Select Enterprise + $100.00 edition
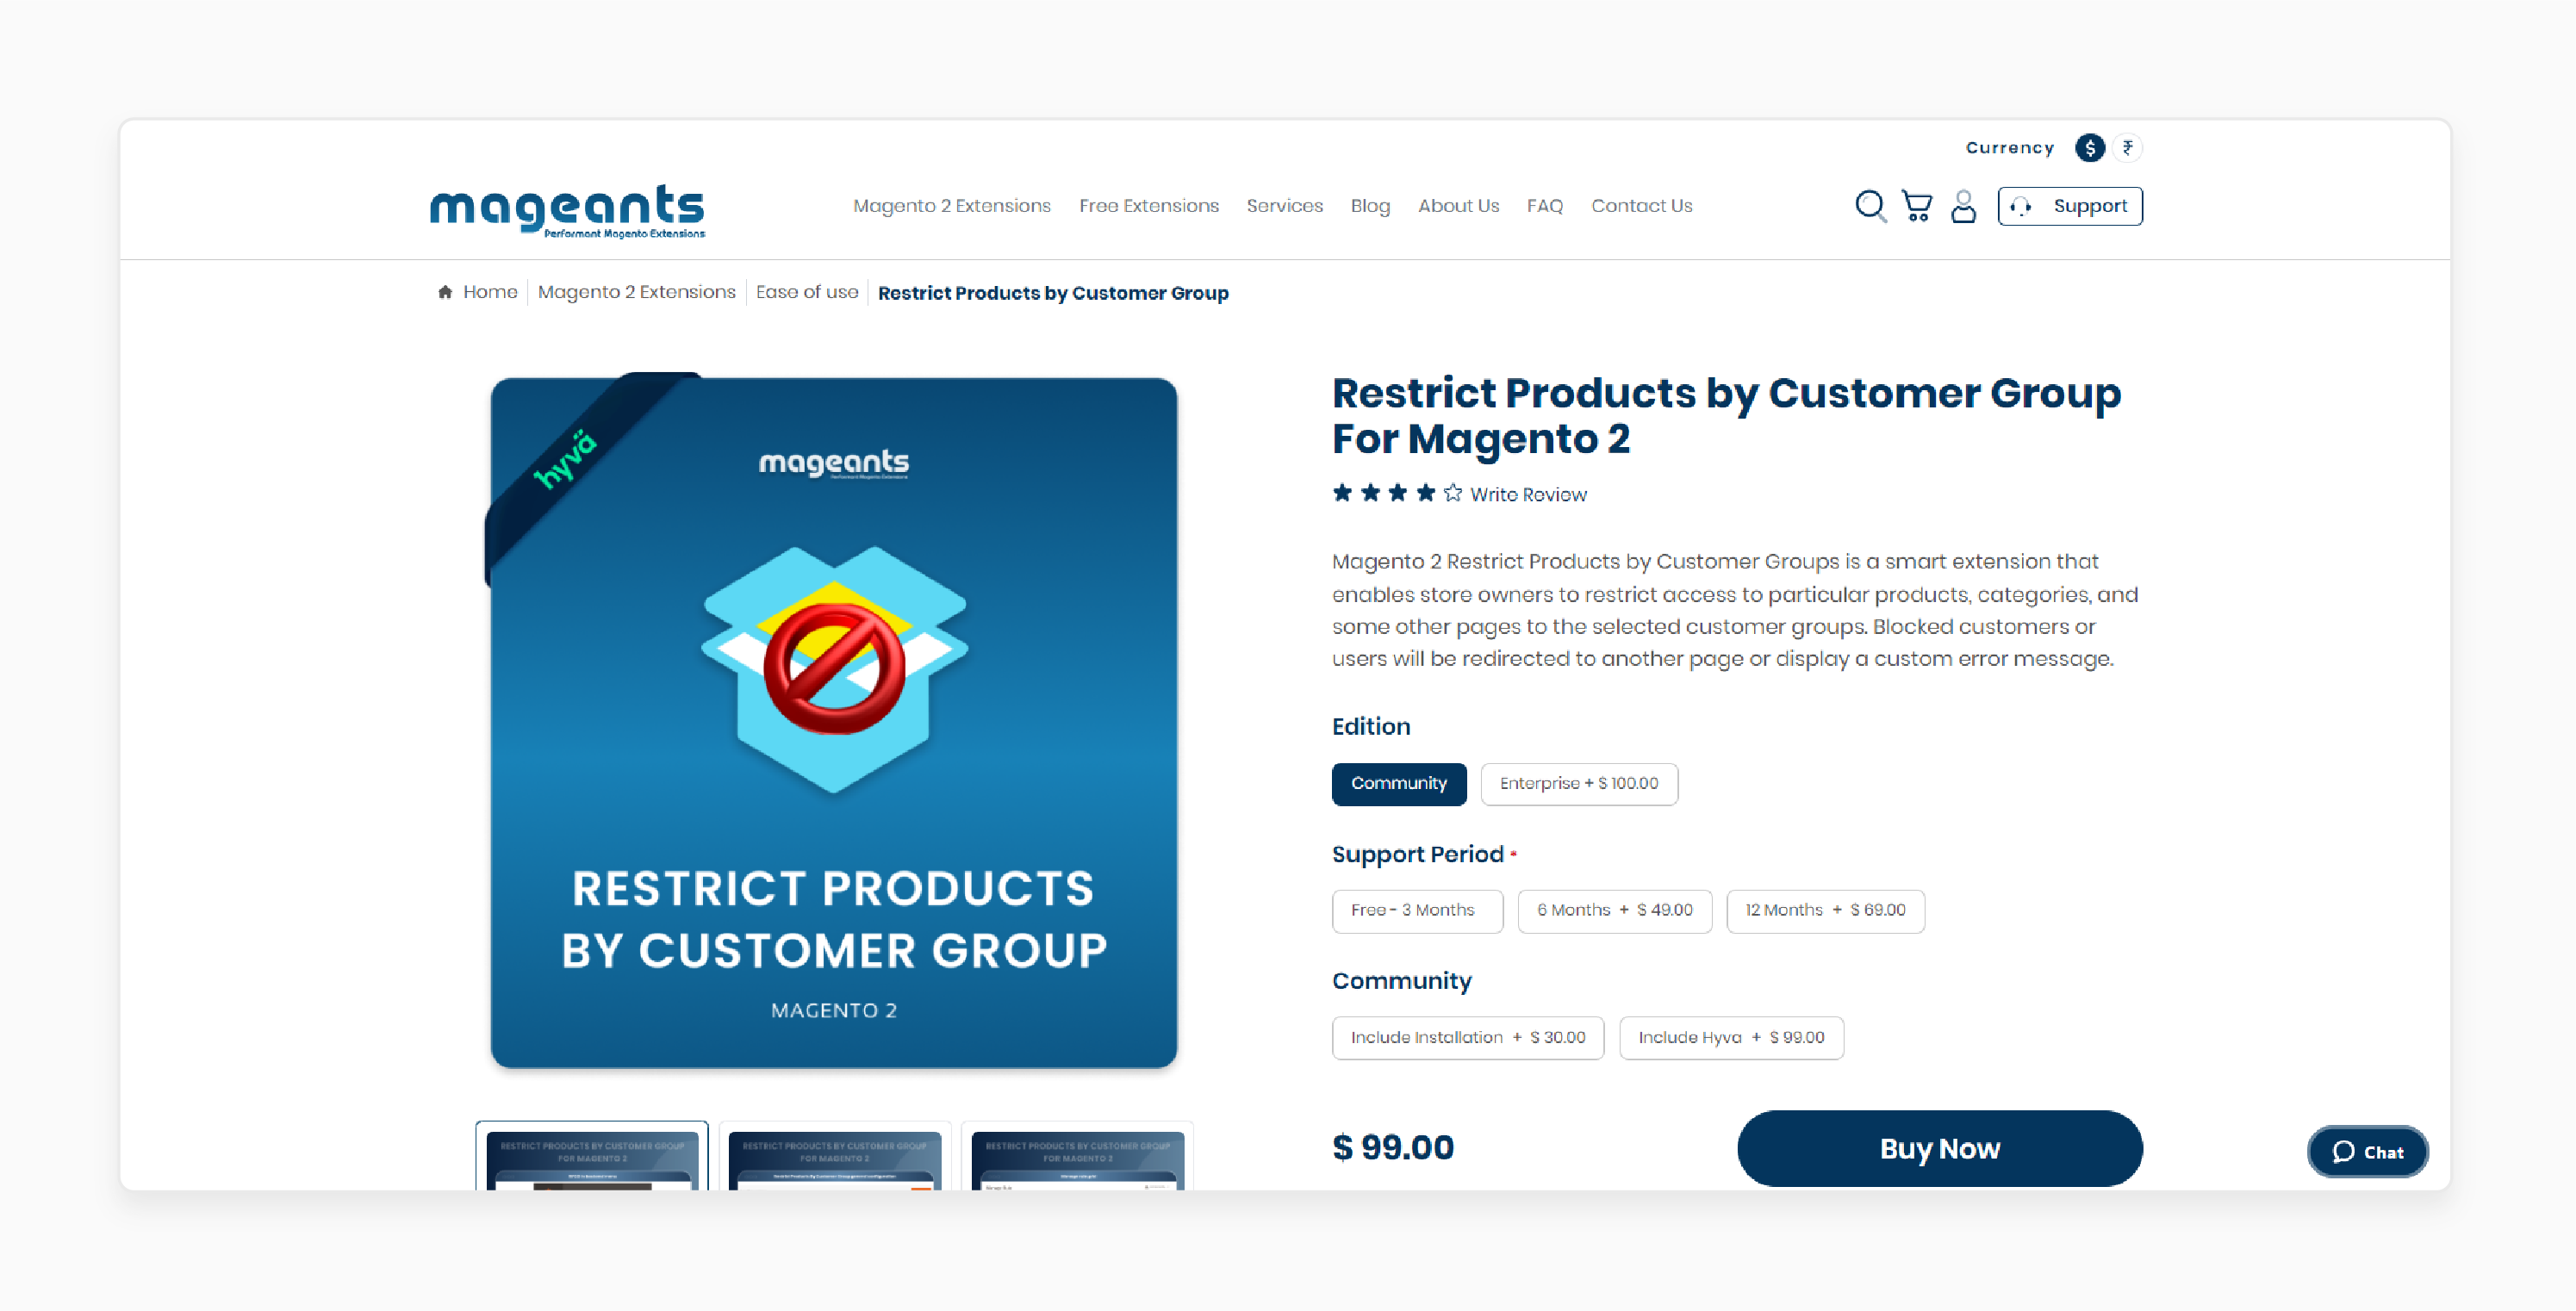The width and height of the screenshot is (2576, 1311). [x=1578, y=784]
